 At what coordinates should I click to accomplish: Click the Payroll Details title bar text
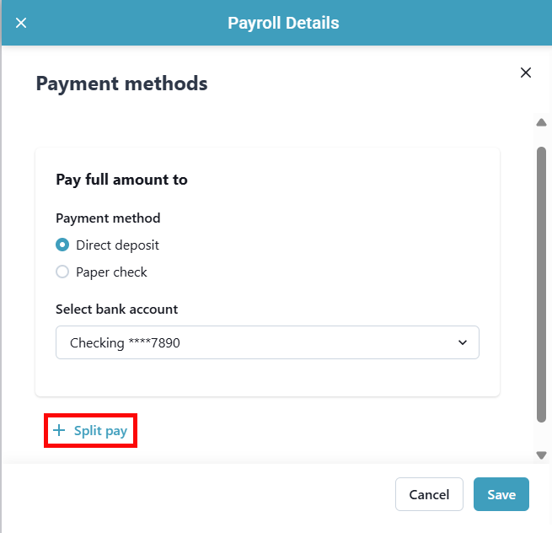(283, 23)
